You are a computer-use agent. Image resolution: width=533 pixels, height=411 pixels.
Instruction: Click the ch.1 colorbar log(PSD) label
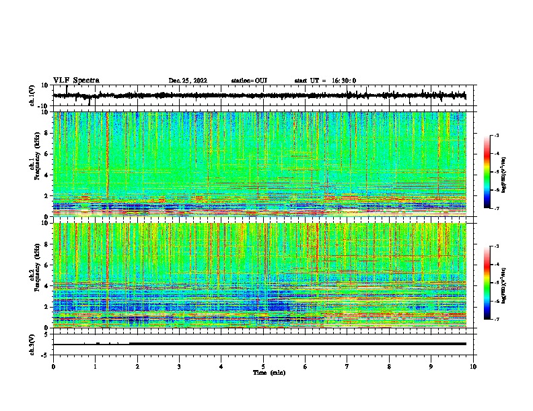(x=503, y=175)
